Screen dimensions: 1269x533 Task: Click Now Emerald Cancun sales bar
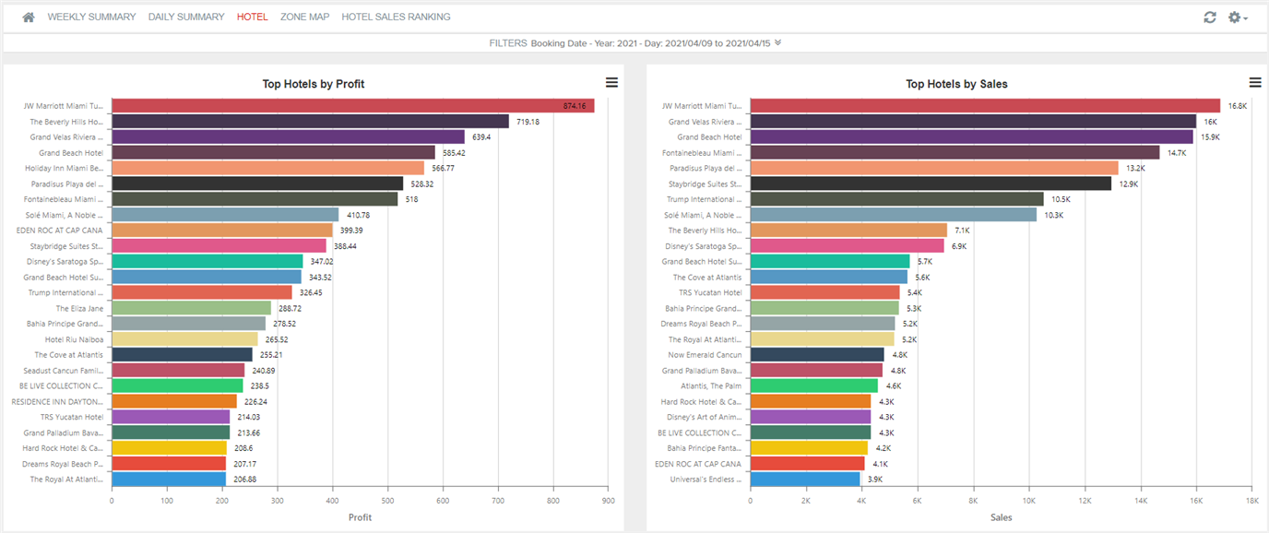click(x=817, y=355)
